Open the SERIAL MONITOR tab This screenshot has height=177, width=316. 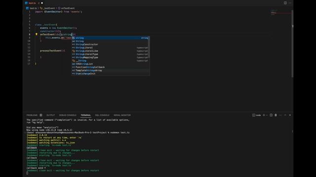[x=122, y=115]
